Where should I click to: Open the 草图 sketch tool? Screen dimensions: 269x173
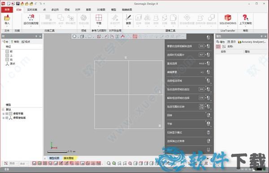[x=129, y=20]
